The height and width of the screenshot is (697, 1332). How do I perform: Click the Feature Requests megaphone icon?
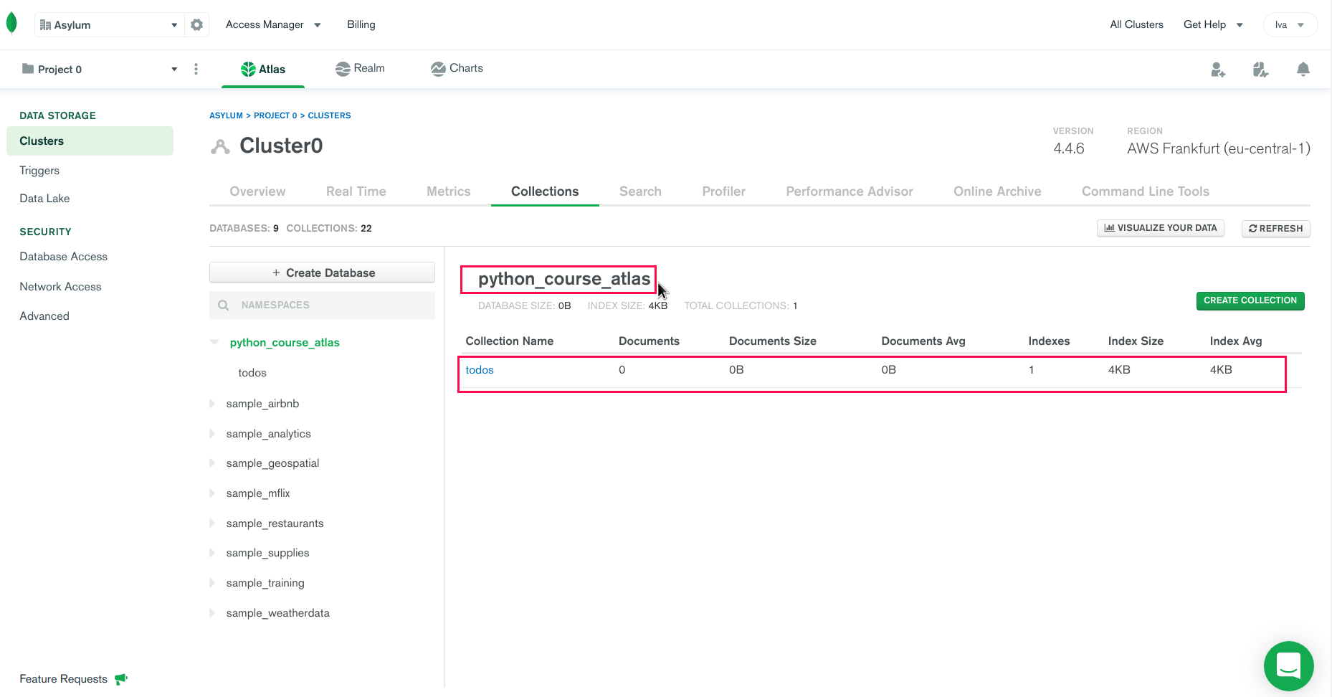(121, 678)
